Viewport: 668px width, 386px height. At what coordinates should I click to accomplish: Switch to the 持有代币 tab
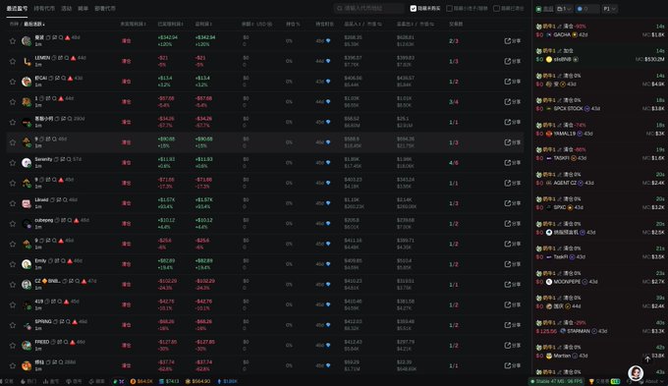[x=44, y=9]
